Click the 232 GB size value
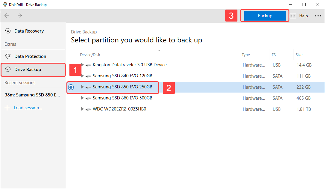This screenshot has width=325, height=189. pyautogui.click(x=303, y=87)
